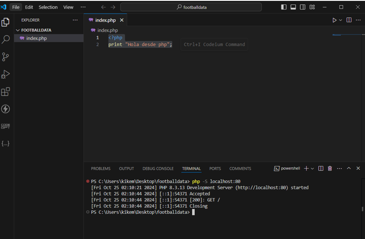Open the Source Control view
Image resolution: width=365 pixels, height=239 pixels.
pos(6,57)
